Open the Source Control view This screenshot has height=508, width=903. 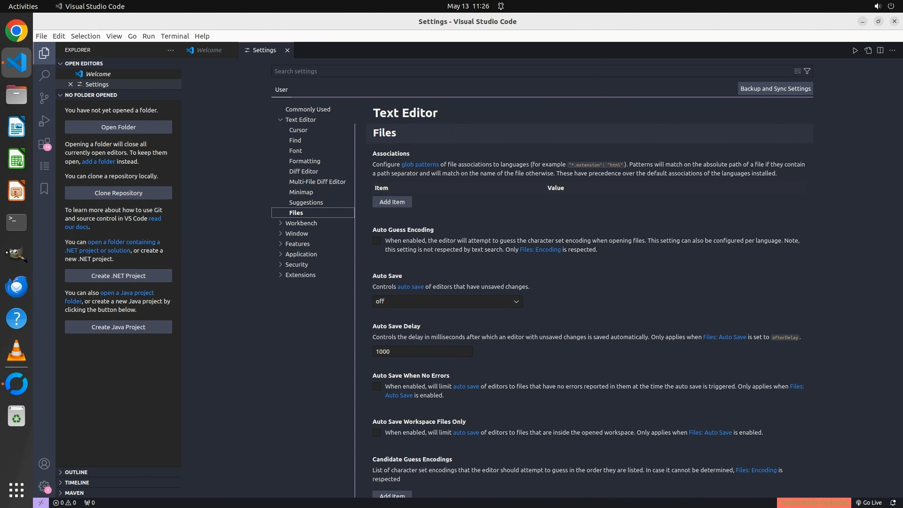pyautogui.click(x=44, y=98)
